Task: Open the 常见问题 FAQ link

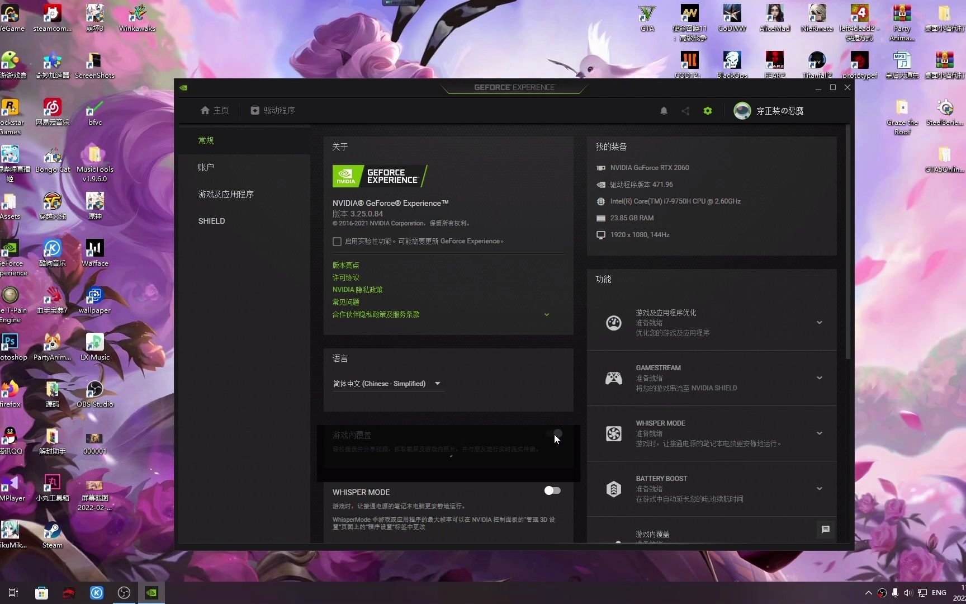Action: click(x=345, y=302)
